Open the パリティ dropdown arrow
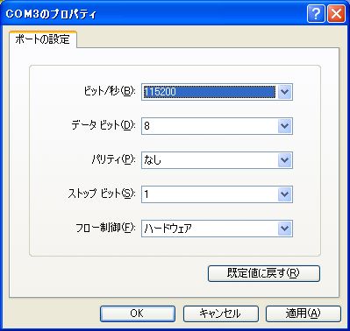The height and width of the screenshot is (331, 350). 284,160
